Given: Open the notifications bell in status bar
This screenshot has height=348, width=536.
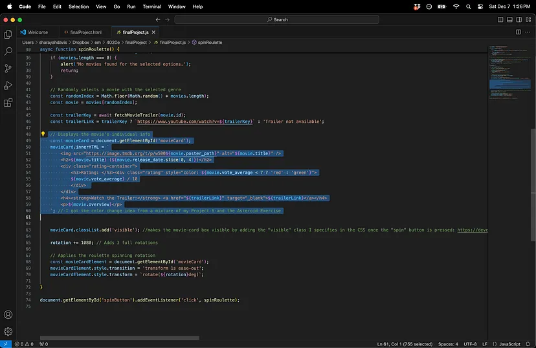Looking at the screenshot, I should 528,344.
